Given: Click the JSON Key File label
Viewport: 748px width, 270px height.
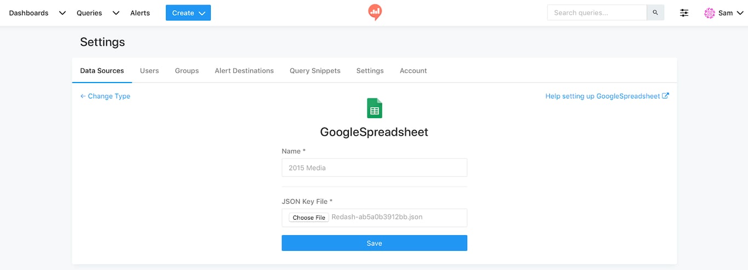Looking at the screenshot, I should [307, 201].
